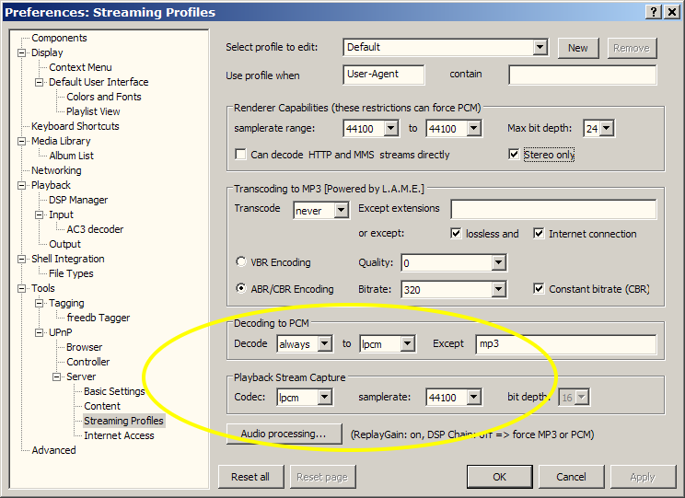Confirm with the OK button

click(499, 477)
